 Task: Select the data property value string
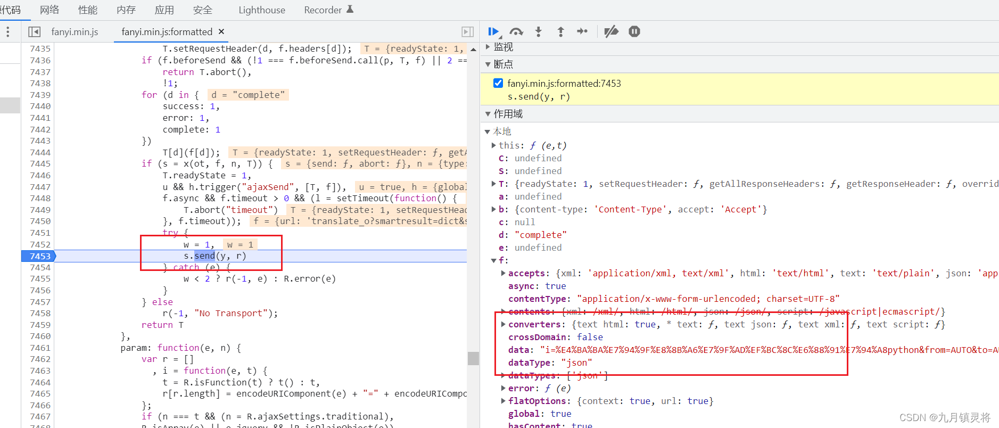770,350
